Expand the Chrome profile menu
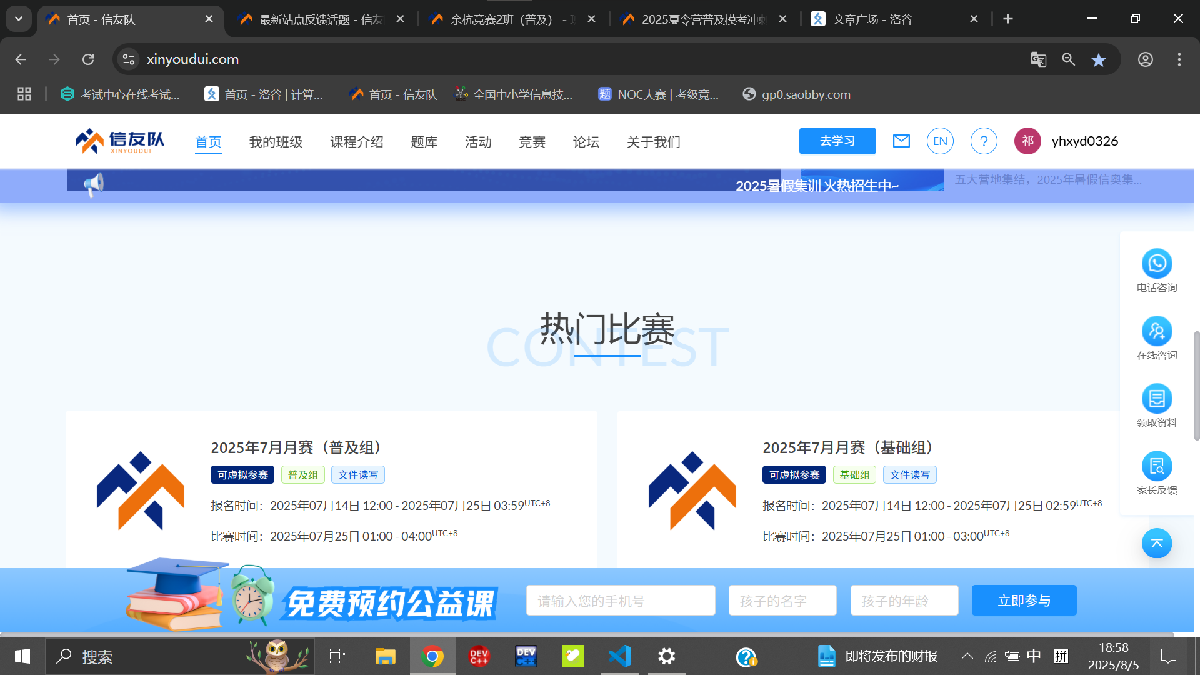The image size is (1200, 675). pyautogui.click(x=1145, y=59)
